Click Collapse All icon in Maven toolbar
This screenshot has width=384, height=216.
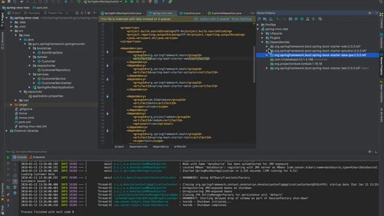pos(313,19)
